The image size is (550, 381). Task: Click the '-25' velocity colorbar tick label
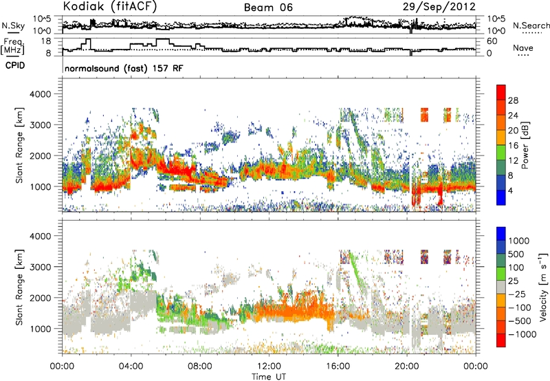(x=516, y=294)
